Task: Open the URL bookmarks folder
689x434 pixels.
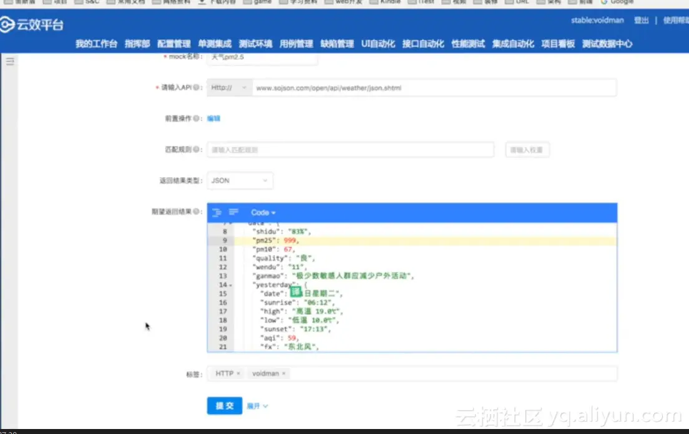Action: [517, 2]
